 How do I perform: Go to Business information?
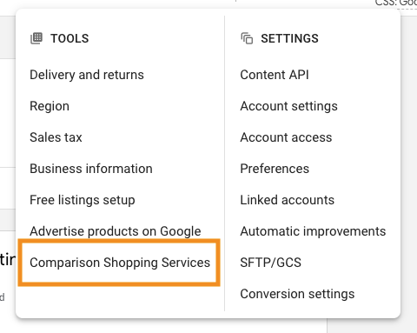coord(91,169)
